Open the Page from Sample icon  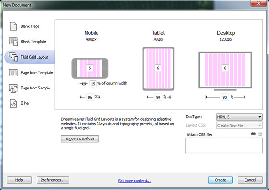(13, 88)
